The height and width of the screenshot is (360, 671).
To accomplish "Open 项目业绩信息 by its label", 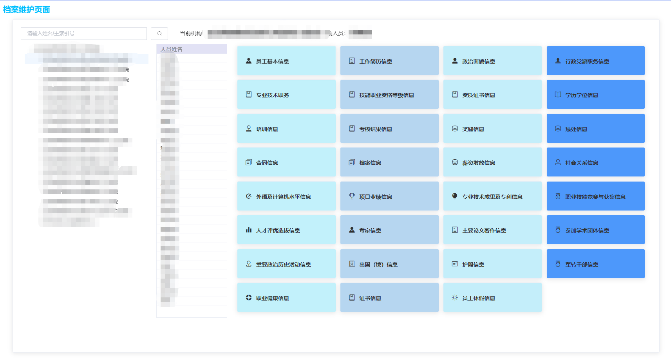I will (376, 197).
